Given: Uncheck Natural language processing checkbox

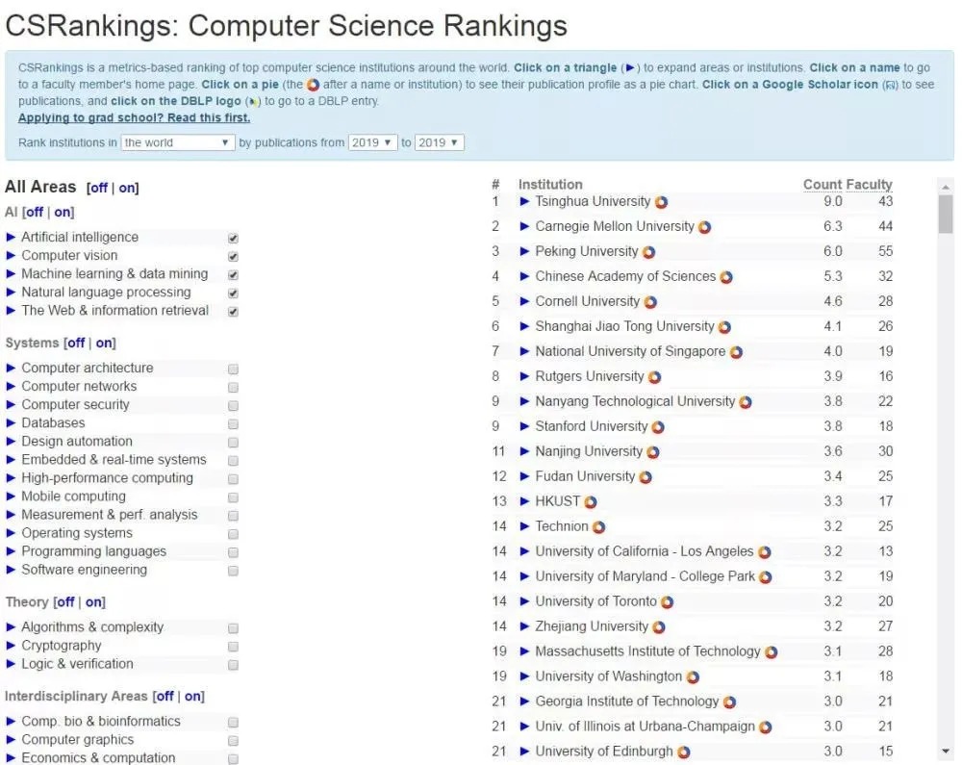Looking at the screenshot, I should point(233,293).
